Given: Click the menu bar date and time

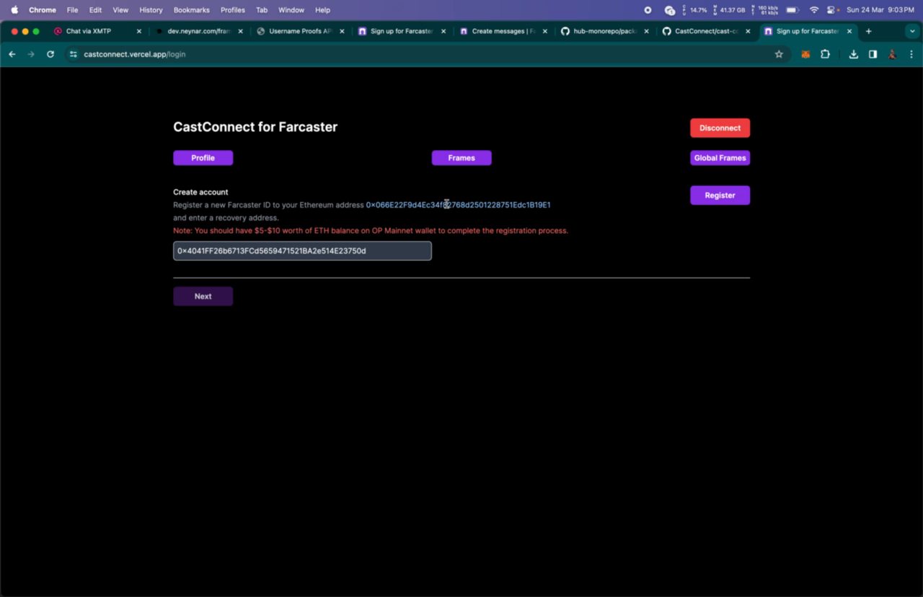Looking at the screenshot, I should click(880, 10).
